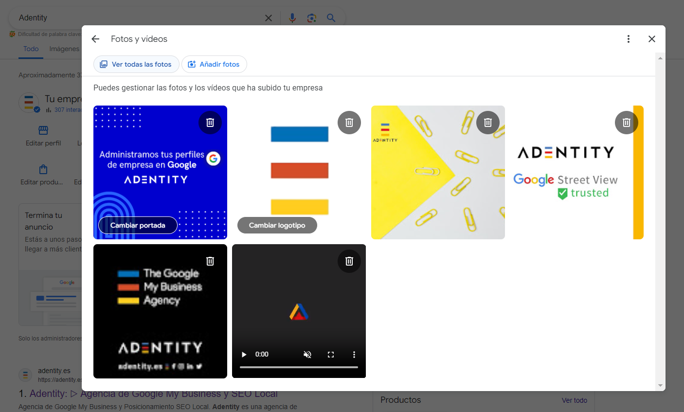Screen dimensions: 684x412
Task: Close the Fotos y vídeos dialog
Action: coord(652,39)
